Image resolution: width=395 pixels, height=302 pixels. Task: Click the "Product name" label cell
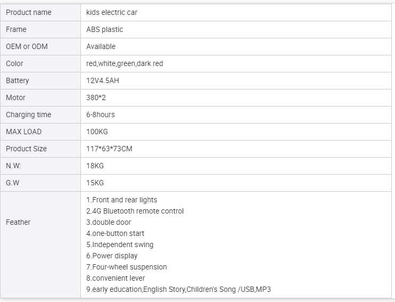(29, 12)
